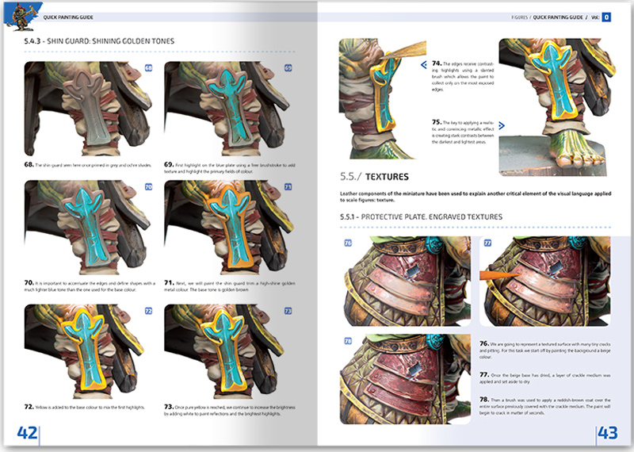Select caption 75 about realistic metallic effect
Screen dimensions: 634x452
tap(463, 132)
